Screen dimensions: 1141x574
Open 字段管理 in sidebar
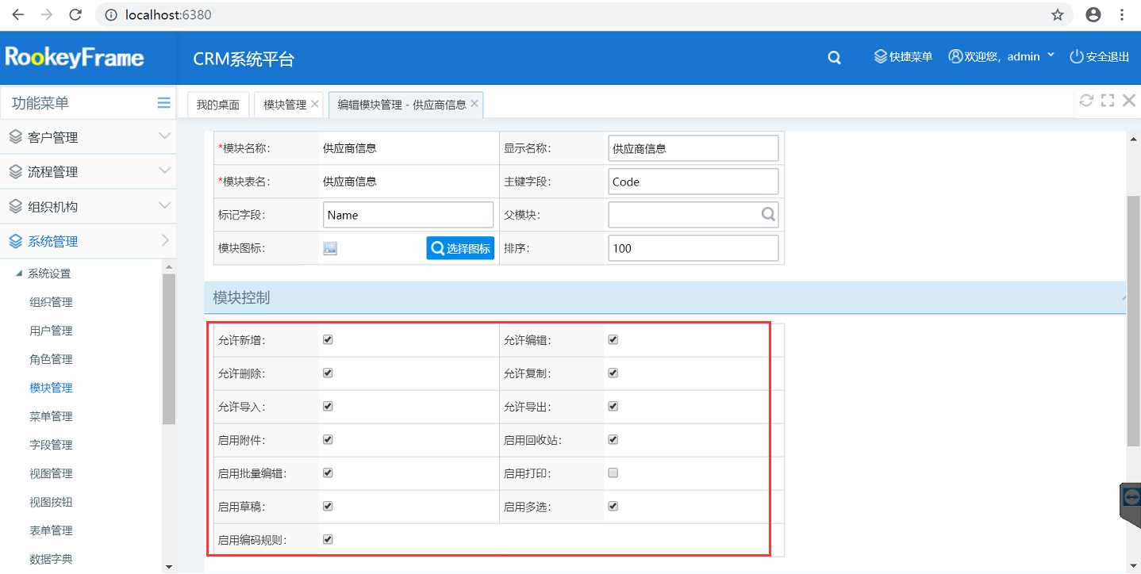[51, 445]
